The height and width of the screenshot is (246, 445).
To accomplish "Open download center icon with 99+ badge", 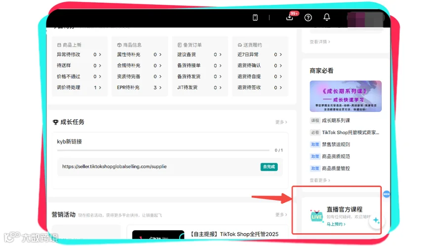I will [x=290, y=17].
